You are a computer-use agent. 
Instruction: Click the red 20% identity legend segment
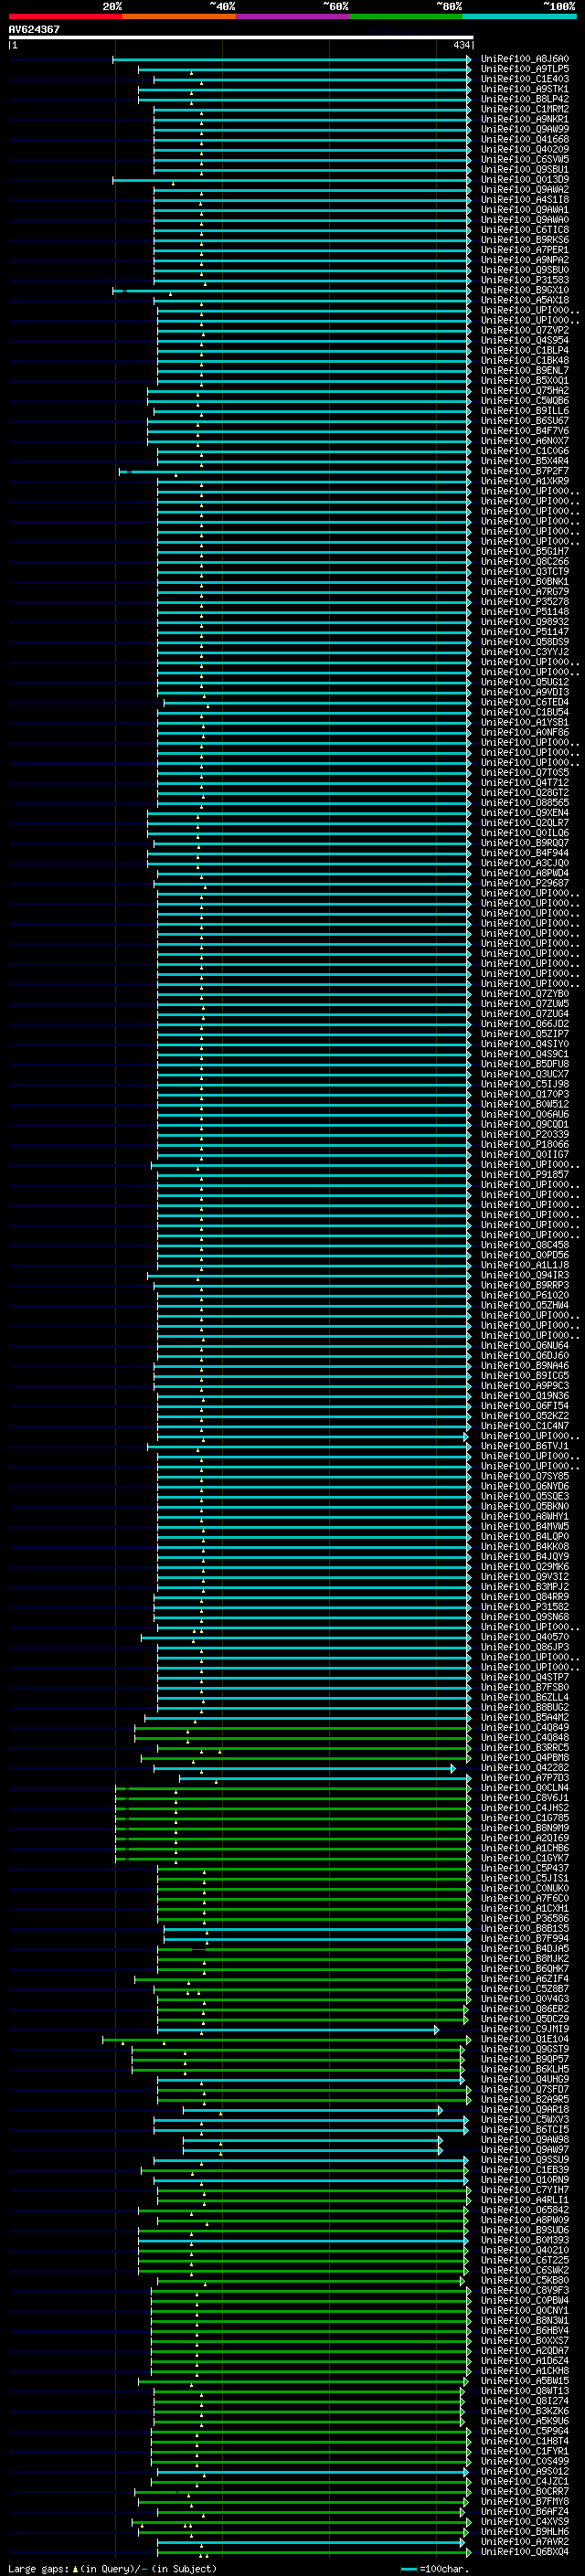65,16
